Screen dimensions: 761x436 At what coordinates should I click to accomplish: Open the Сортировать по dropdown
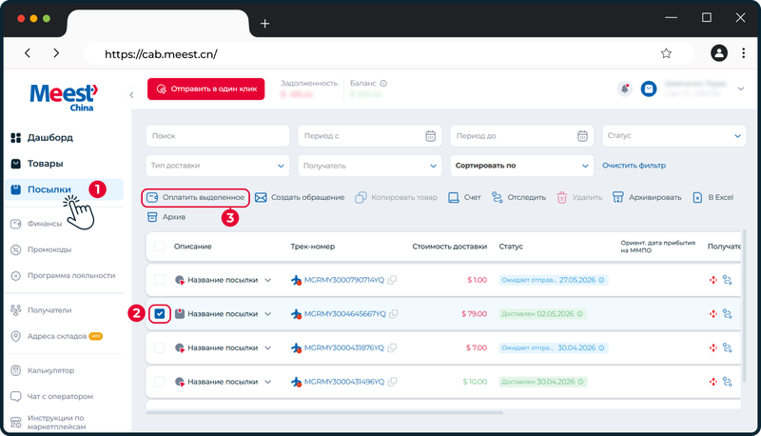(521, 166)
